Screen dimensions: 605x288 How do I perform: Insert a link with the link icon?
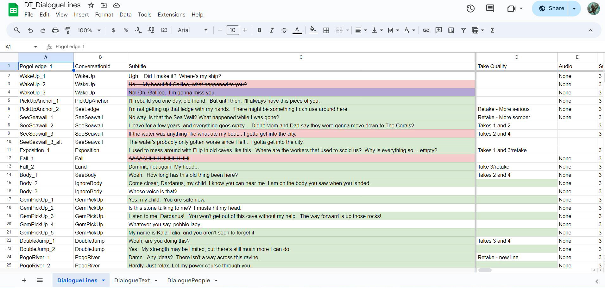[426, 30]
